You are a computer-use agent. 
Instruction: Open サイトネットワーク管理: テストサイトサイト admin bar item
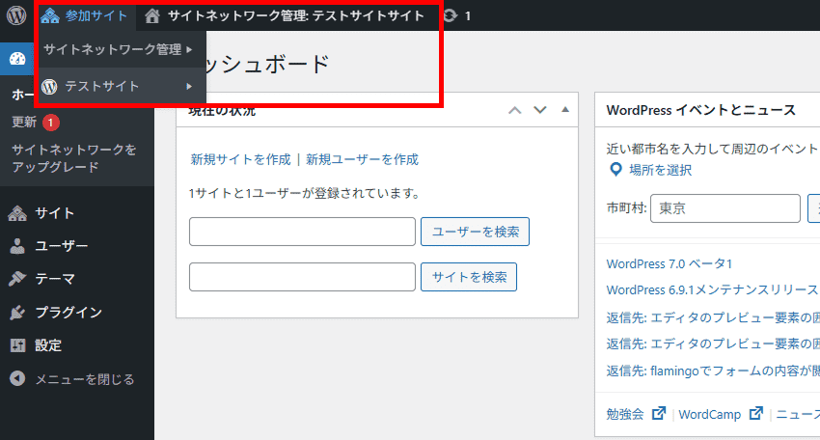click(x=285, y=15)
